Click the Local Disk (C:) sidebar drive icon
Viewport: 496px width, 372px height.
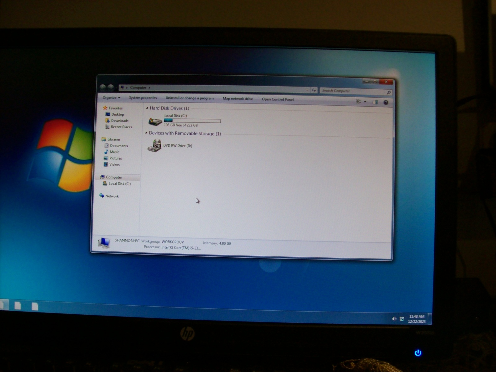tap(105, 183)
